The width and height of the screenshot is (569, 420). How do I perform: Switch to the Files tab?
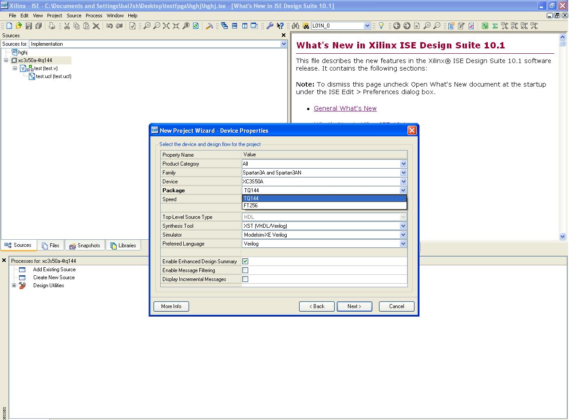coord(51,246)
